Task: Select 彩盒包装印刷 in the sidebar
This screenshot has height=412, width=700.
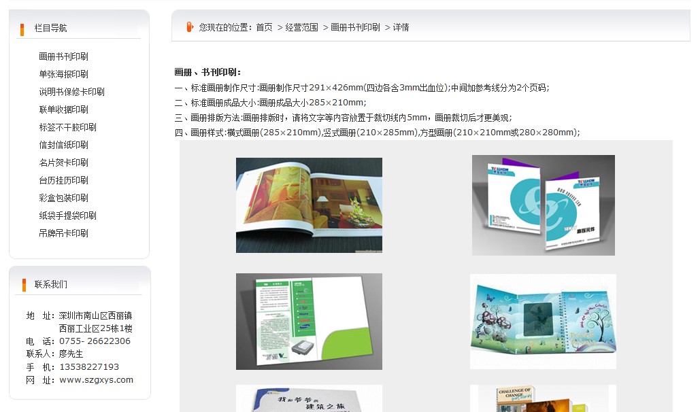Action: point(63,198)
